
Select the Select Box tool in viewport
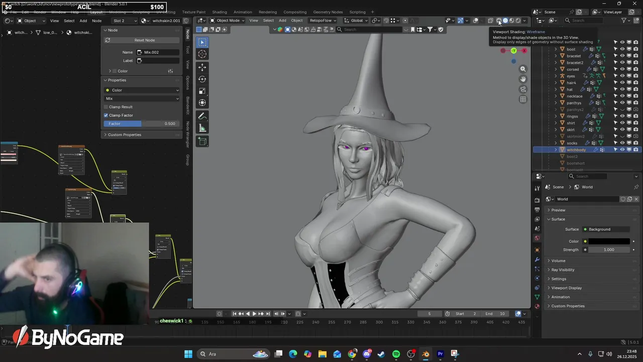pos(202,42)
